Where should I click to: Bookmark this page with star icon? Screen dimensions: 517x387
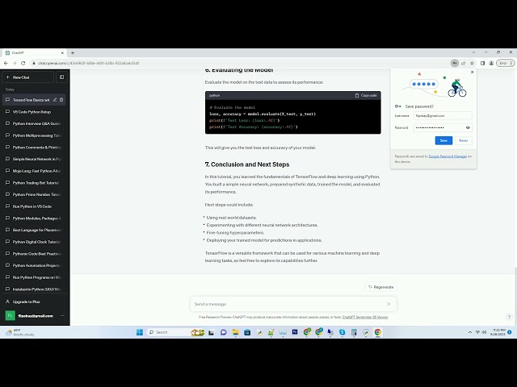pos(472,63)
